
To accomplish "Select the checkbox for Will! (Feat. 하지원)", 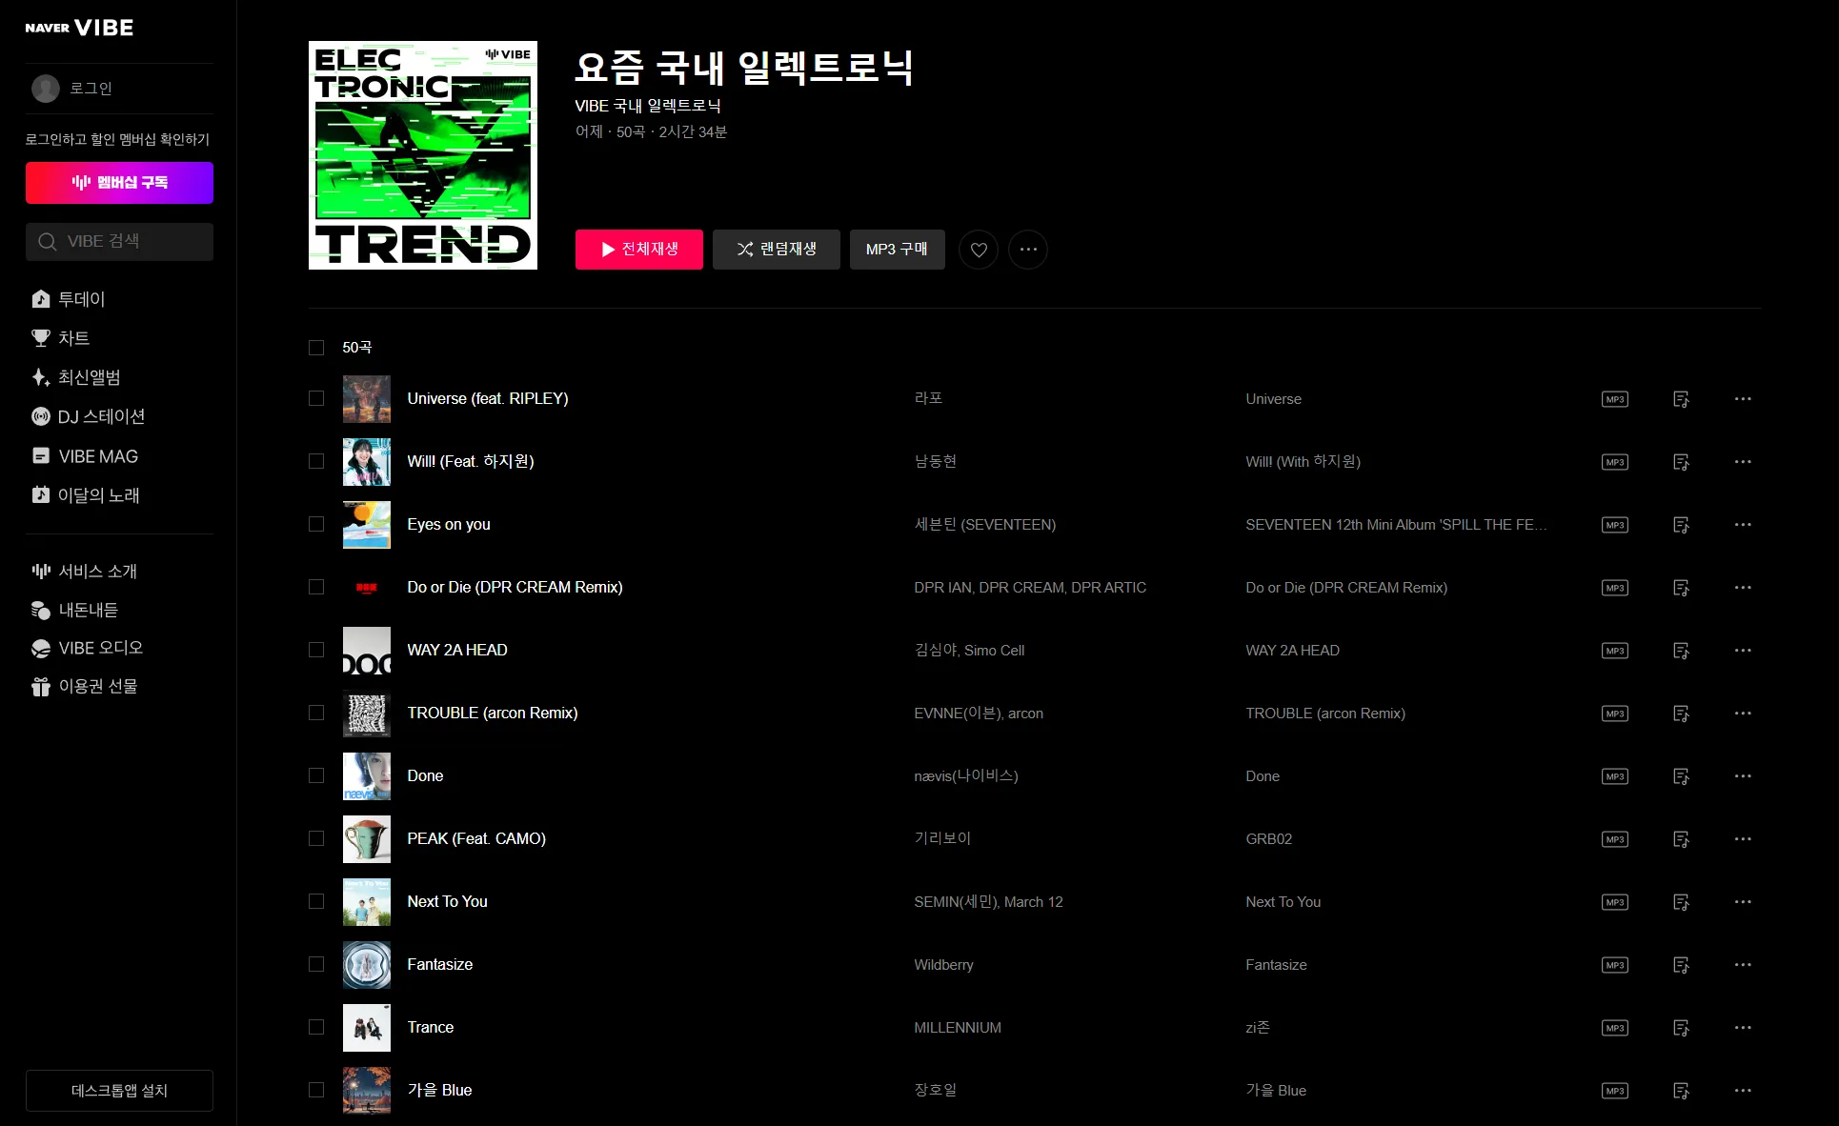I will (316, 461).
